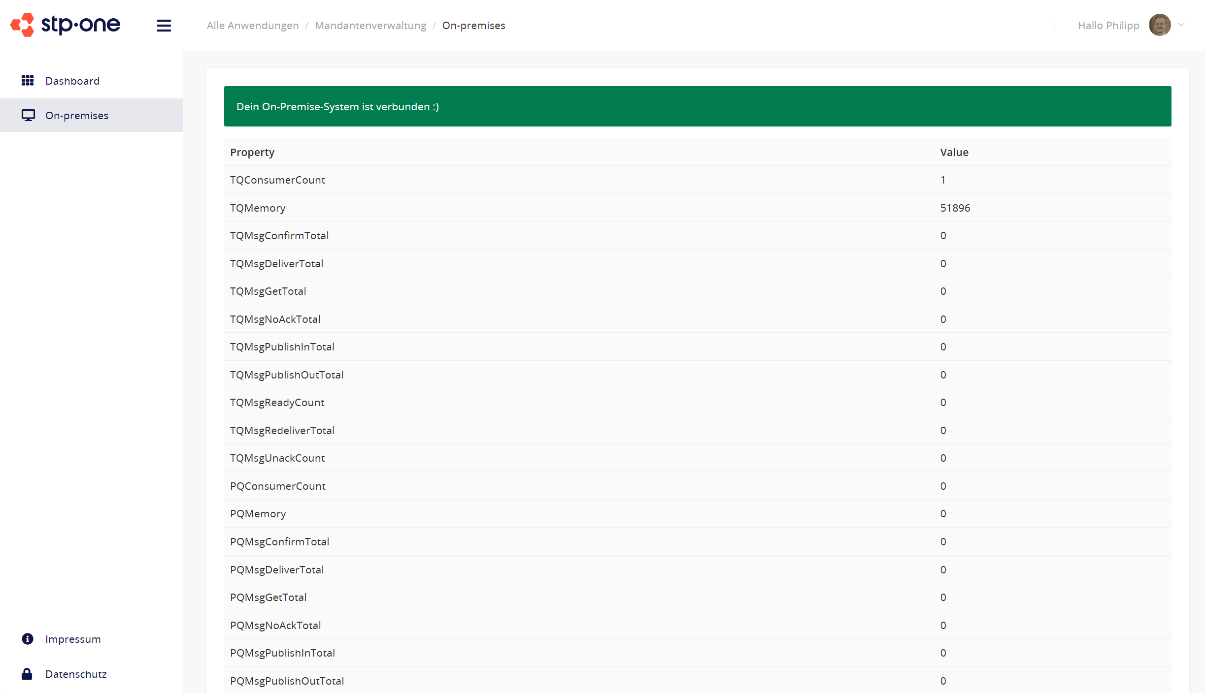Select the PQMsgPublishInTotal row label
Viewport: 1205px width, 693px height.
tap(283, 653)
